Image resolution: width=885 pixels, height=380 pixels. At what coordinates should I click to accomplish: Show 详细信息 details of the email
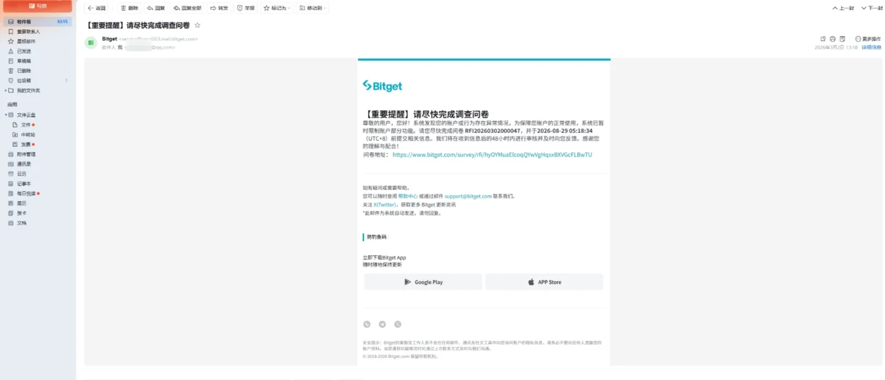872,47
